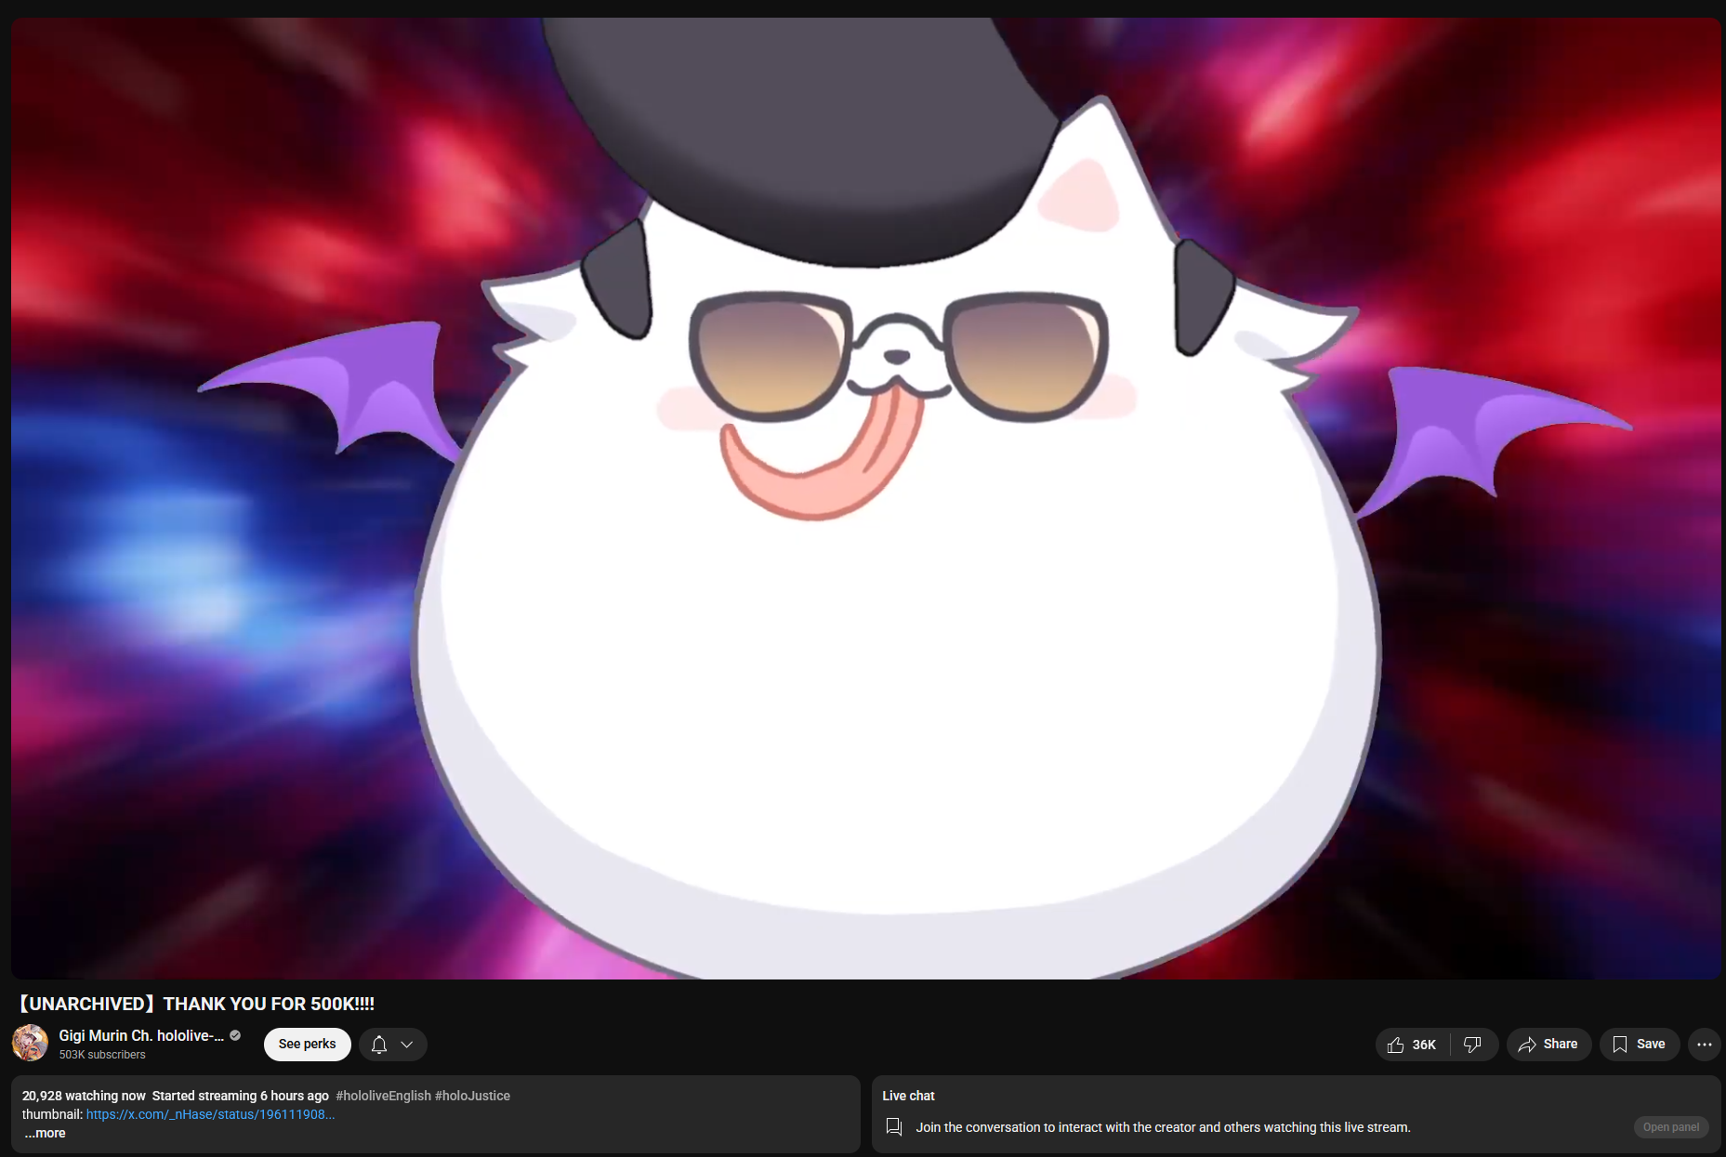
Task: Click the 503K subscribers text
Action: point(102,1055)
